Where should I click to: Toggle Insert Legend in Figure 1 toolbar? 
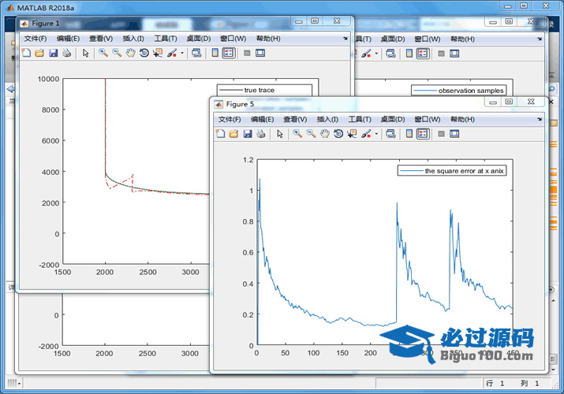(229, 53)
